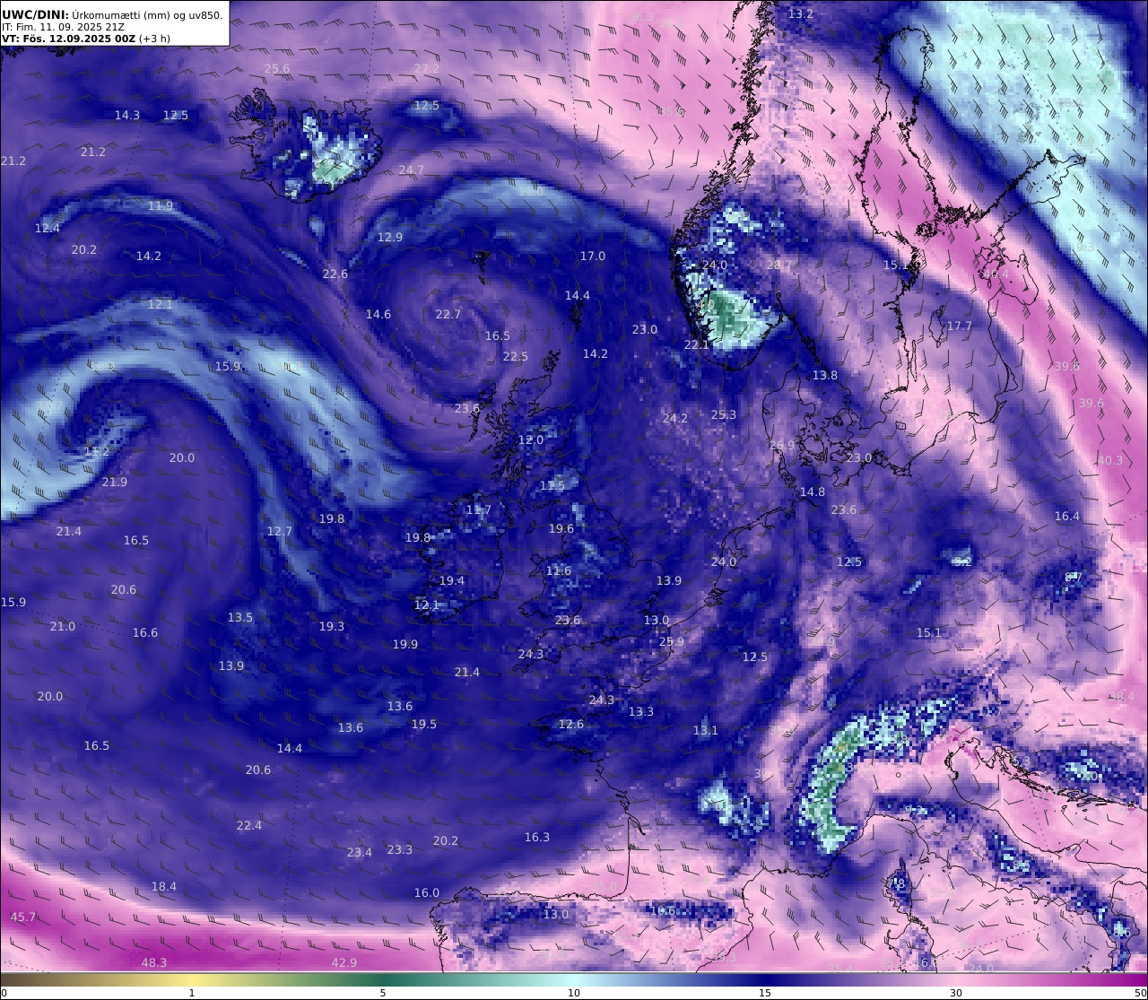Click the 10 tick label on color scale
Viewport: 1148px width, 1000px height.
coord(574,993)
